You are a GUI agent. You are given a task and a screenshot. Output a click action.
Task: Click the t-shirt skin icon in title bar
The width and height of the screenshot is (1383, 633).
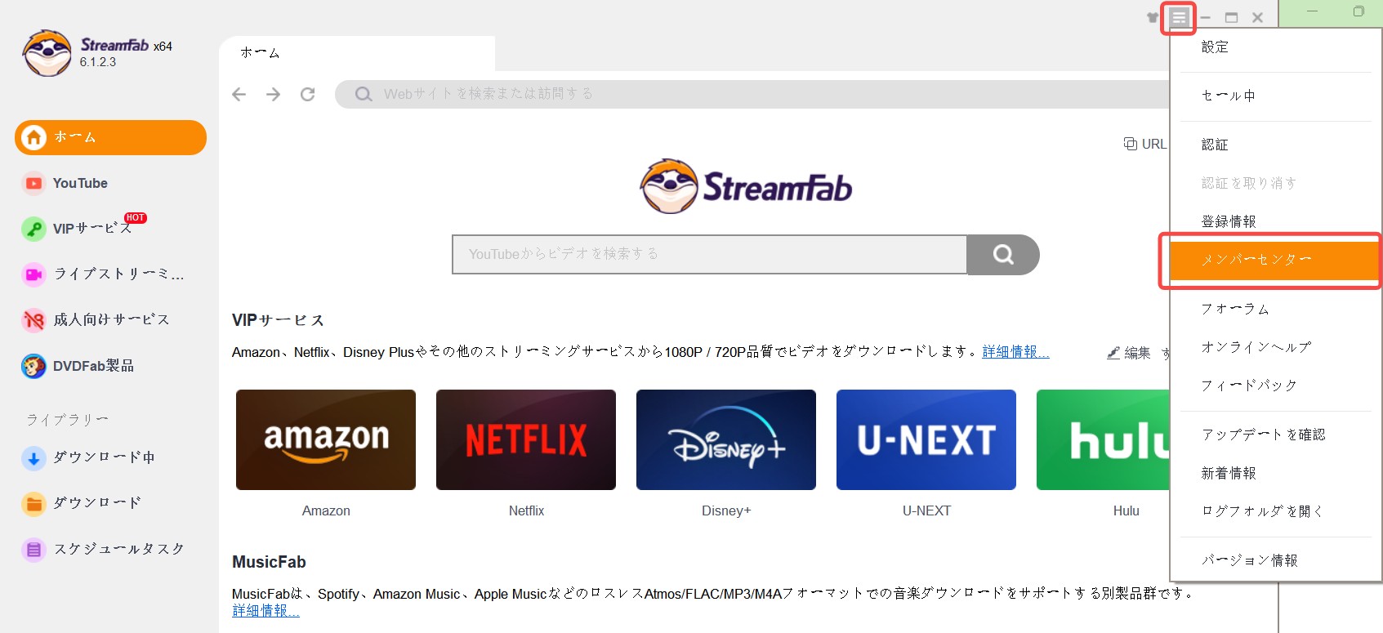coord(1153,17)
